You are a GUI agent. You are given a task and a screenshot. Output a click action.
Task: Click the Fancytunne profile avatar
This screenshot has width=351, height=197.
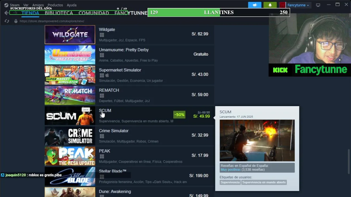(x=282, y=5)
